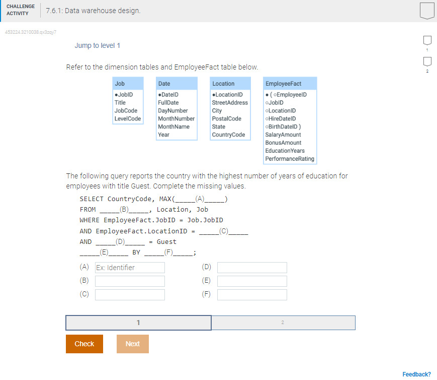Image resolution: width=437 pixels, height=380 pixels.
Task: Click the Challenge Activity label
Action: [x=20, y=10]
